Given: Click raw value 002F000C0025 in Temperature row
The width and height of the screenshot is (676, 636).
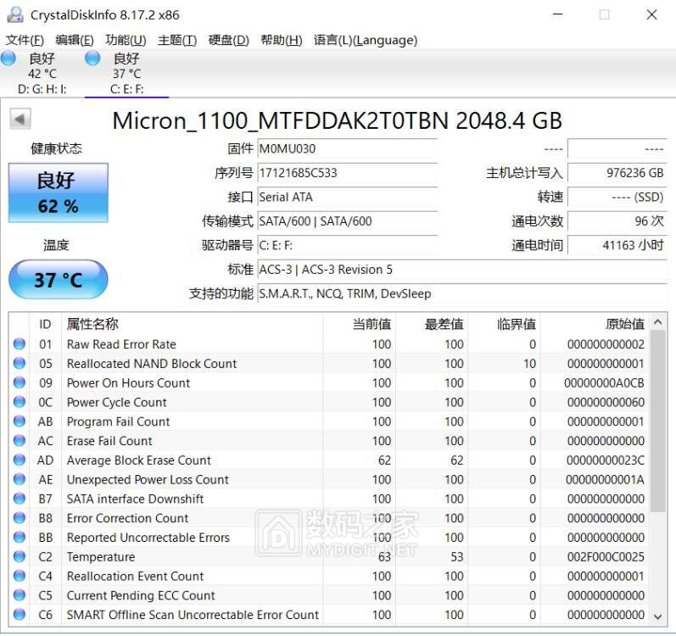Looking at the screenshot, I should (x=606, y=557).
